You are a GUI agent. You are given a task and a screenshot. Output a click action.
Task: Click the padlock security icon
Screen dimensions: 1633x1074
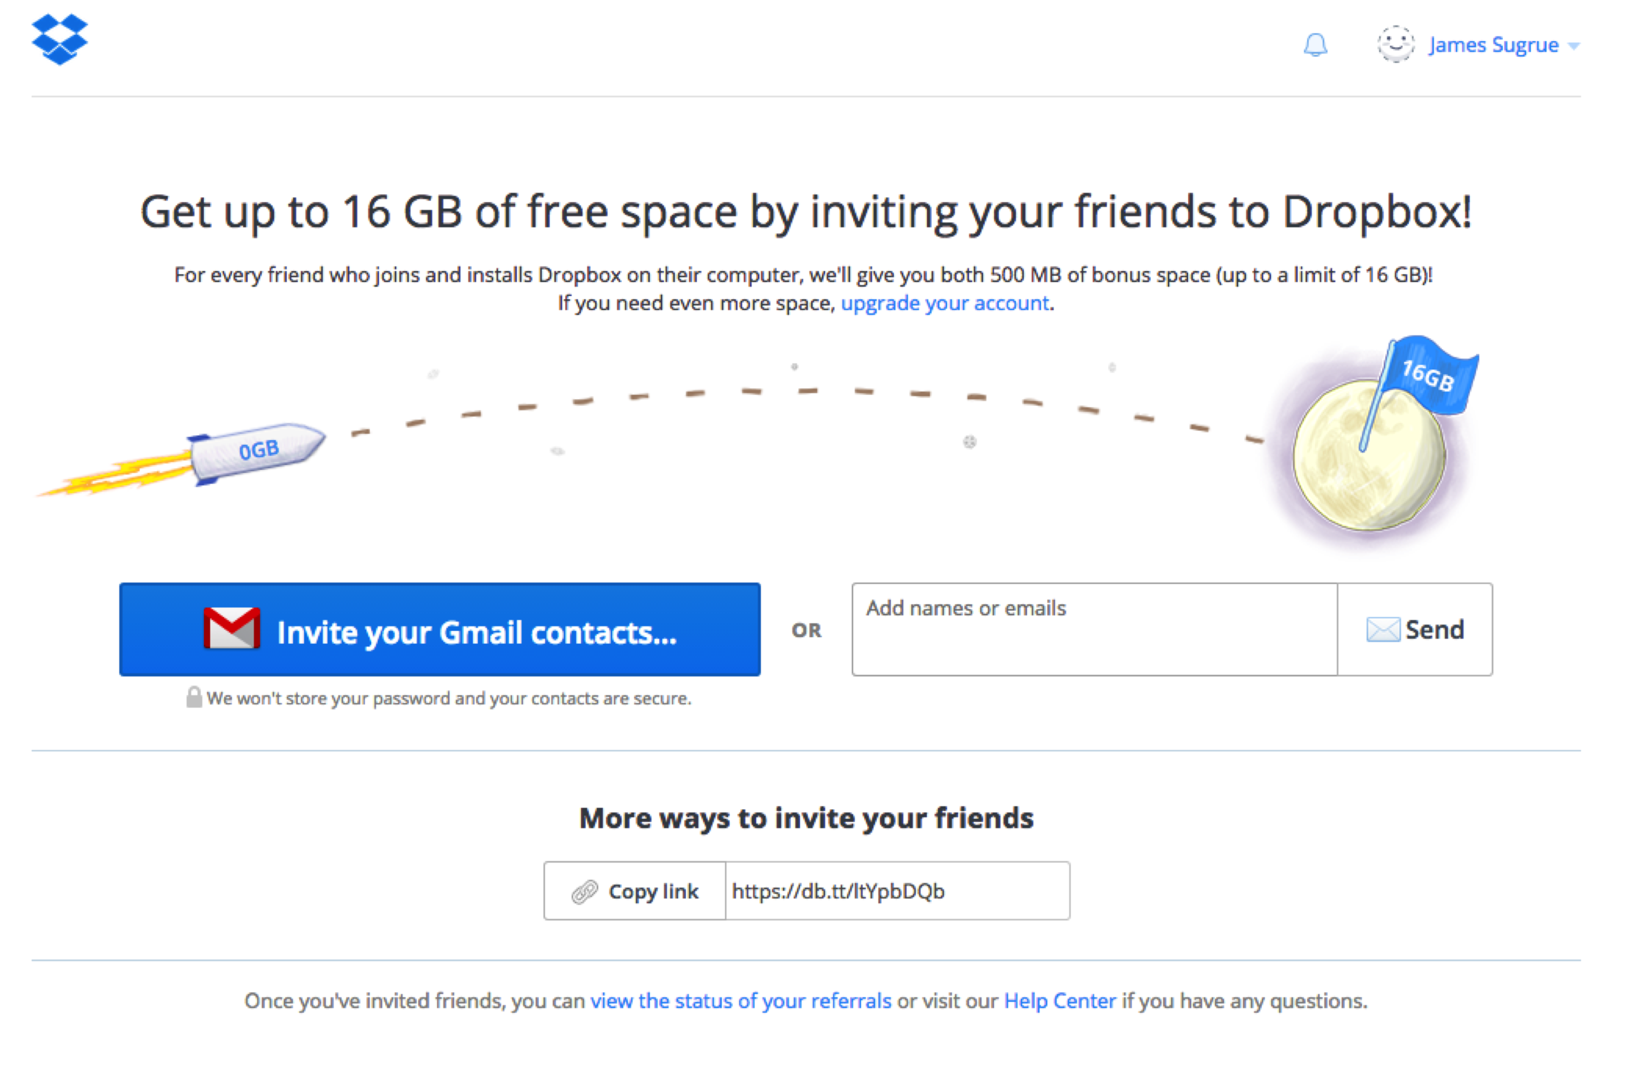point(194,697)
